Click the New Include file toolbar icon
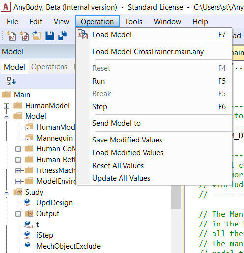The image size is (244, 253). [24, 36]
